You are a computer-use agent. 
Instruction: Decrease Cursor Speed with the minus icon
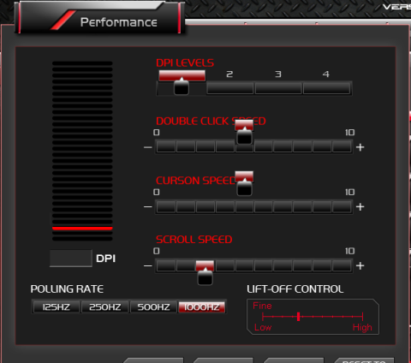tap(148, 206)
